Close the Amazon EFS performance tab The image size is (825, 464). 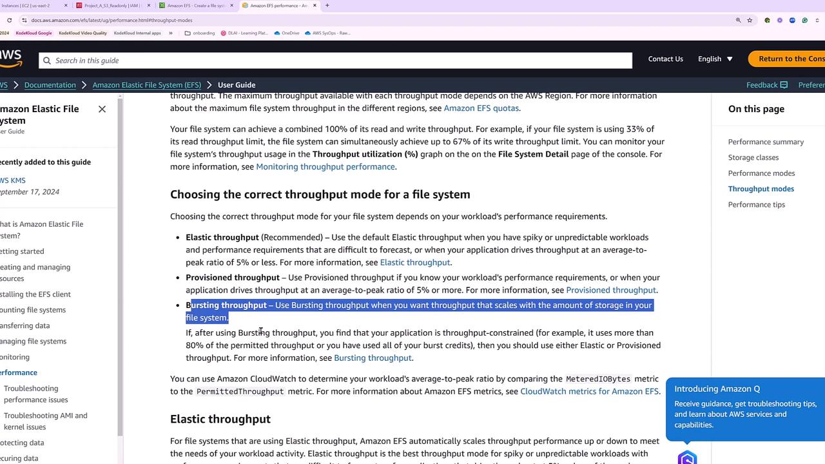click(x=315, y=5)
